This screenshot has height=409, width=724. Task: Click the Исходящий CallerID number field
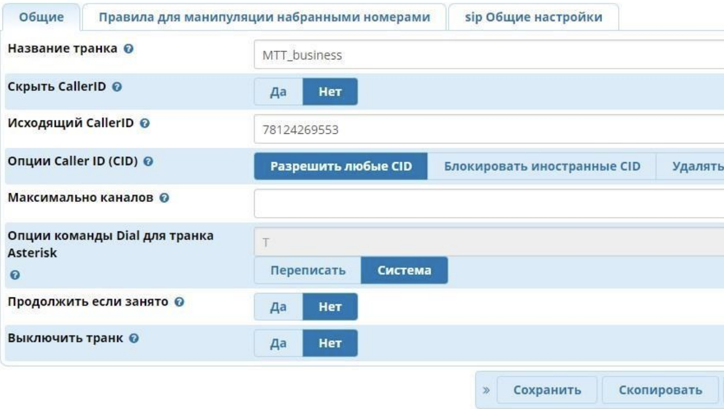[488, 129]
